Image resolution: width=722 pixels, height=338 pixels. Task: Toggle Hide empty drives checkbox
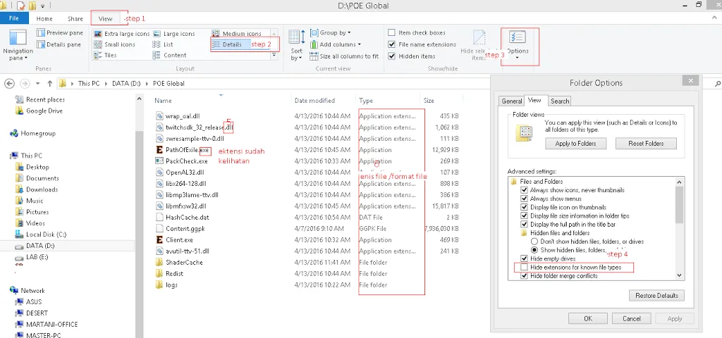click(x=524, y=258)
